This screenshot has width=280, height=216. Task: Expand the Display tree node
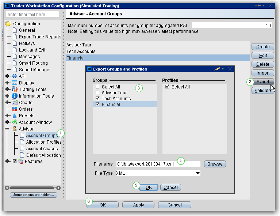coord(8,83)
